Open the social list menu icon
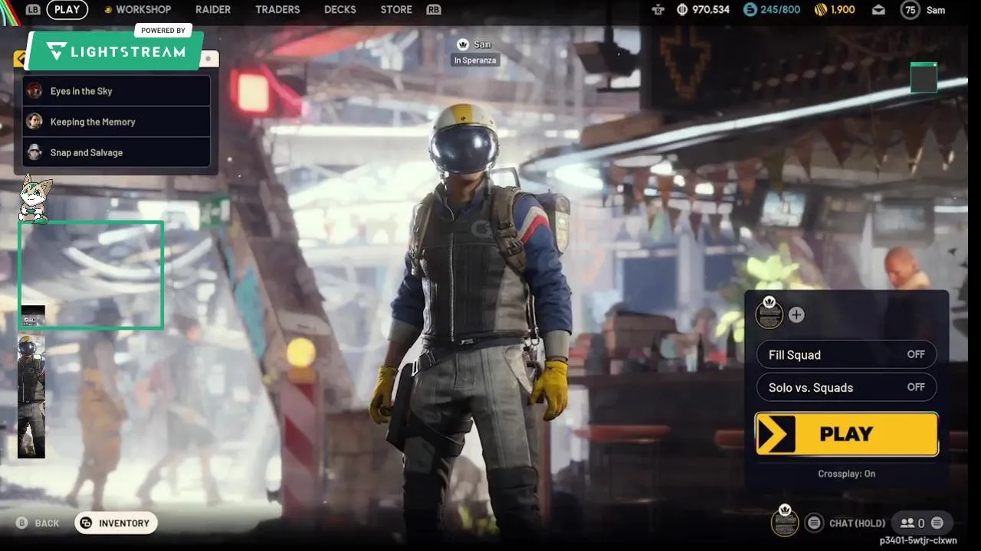 [x=937, y=523]
